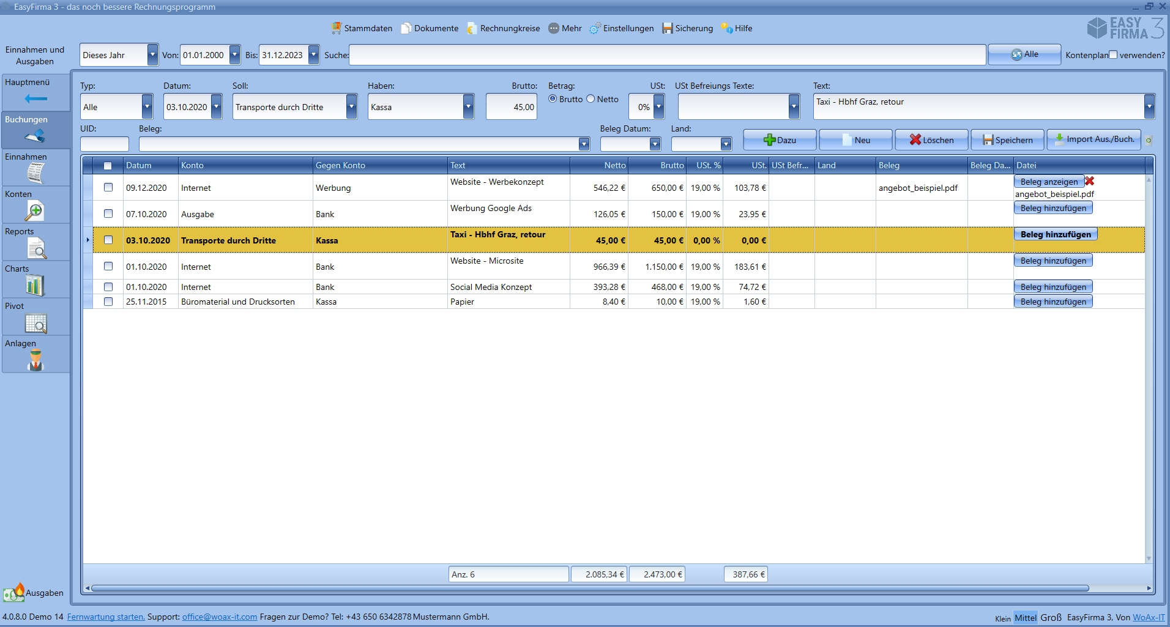Open the Datum 03.10.2020 dropdown
Screen dimensions: 1170x627
point(216,106)
